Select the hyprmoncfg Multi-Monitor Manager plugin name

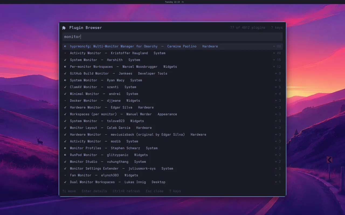click(114, 46)
